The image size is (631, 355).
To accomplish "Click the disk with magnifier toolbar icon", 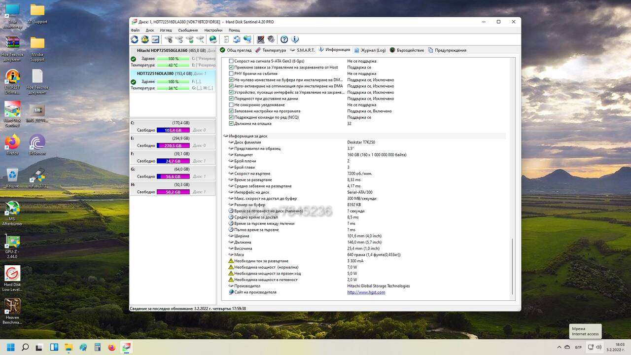I will 200,39.
